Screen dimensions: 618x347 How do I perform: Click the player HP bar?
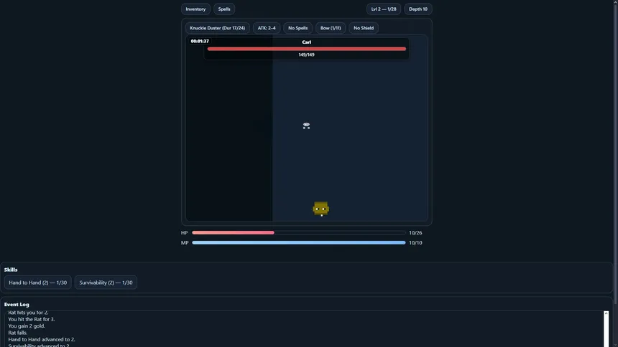coord(298,233)
